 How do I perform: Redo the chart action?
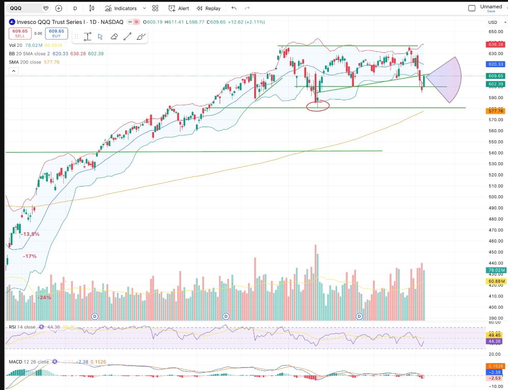click(x=247, y=9)
